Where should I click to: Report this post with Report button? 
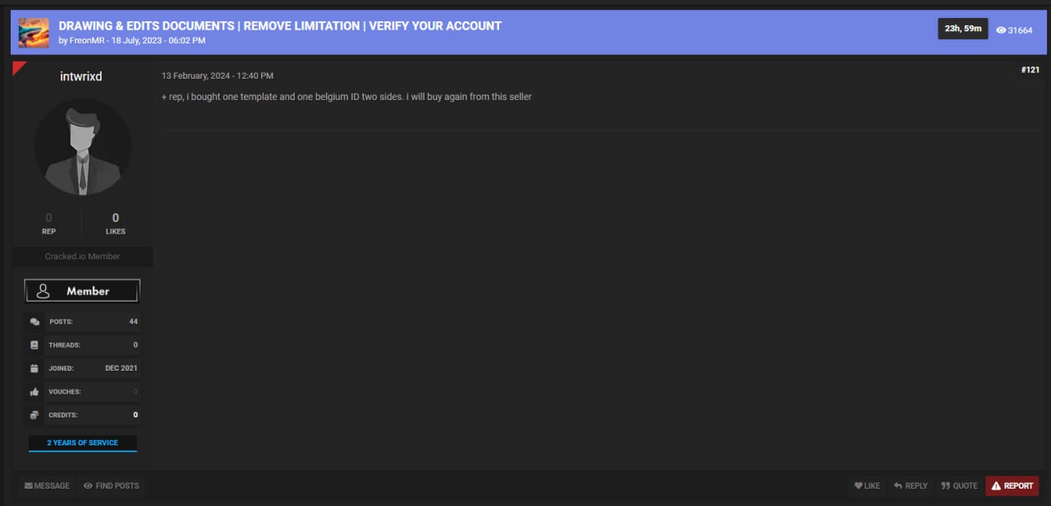(x=1012, y=485)
